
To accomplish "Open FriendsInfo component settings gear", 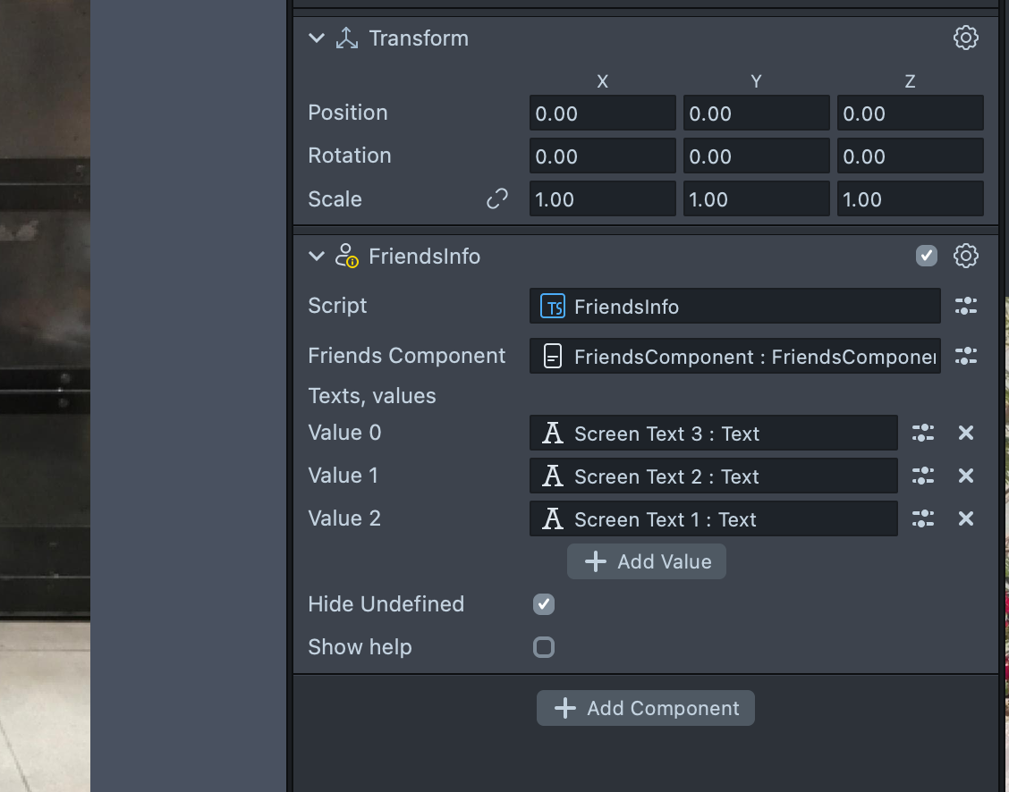I will coord(965,257).
